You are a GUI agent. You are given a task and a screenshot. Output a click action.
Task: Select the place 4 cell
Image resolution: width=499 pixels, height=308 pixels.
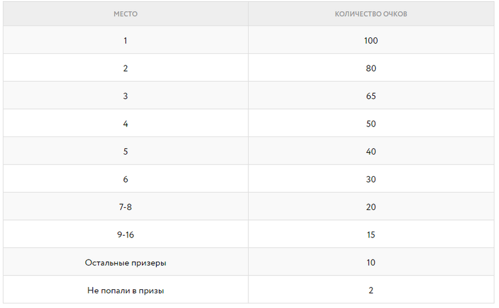(126, 123)
